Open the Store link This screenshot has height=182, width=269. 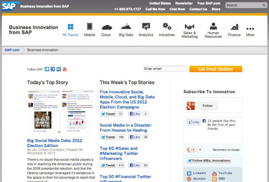pyautogui.click(x=216, y=9)
